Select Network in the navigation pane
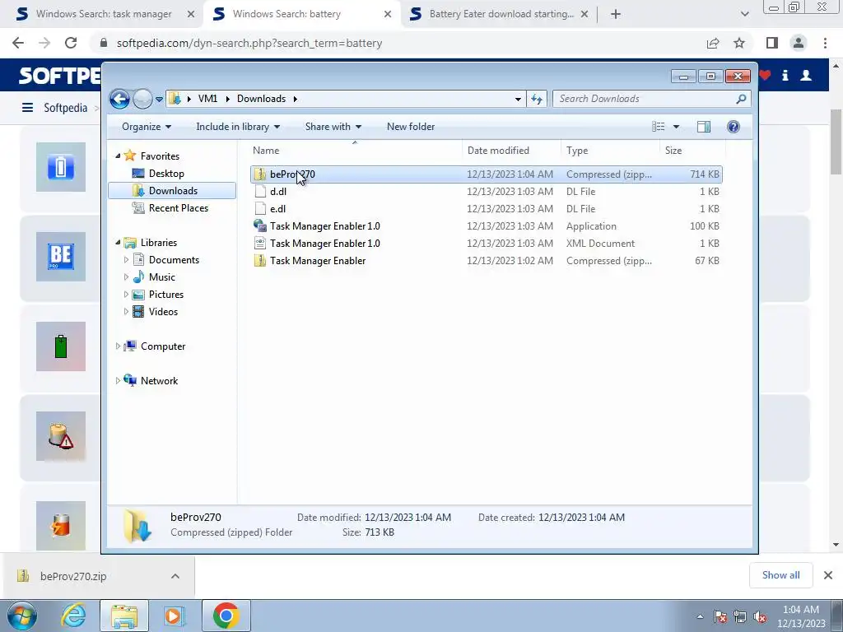Image resolution: width=843 pixels, height=632 pixels. (x=159, y=381)
